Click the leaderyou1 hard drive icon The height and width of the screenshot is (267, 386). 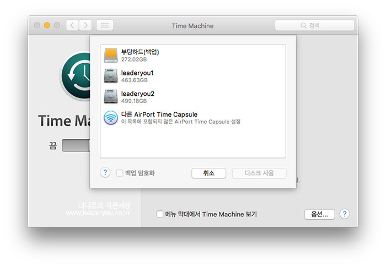110,76
